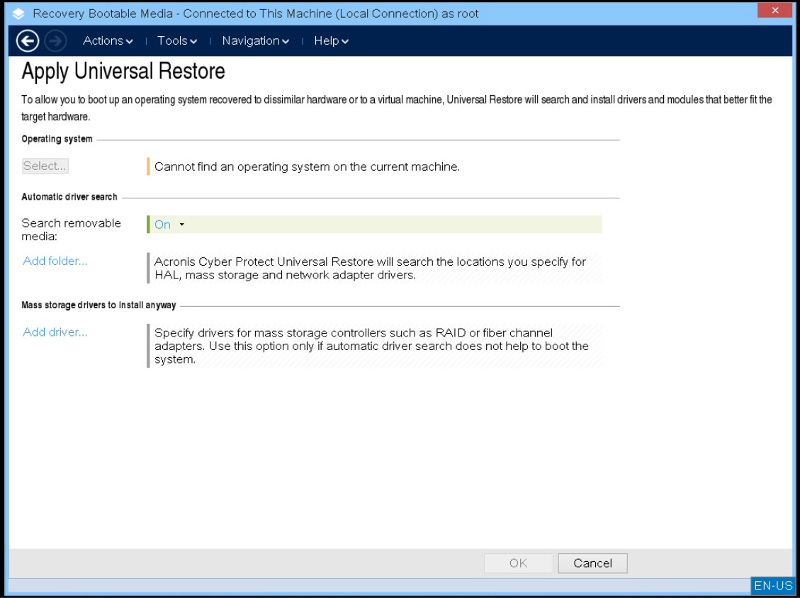Click the Add folder... link
The width and height of the screenshot is (800, 598).
(55, 261)
